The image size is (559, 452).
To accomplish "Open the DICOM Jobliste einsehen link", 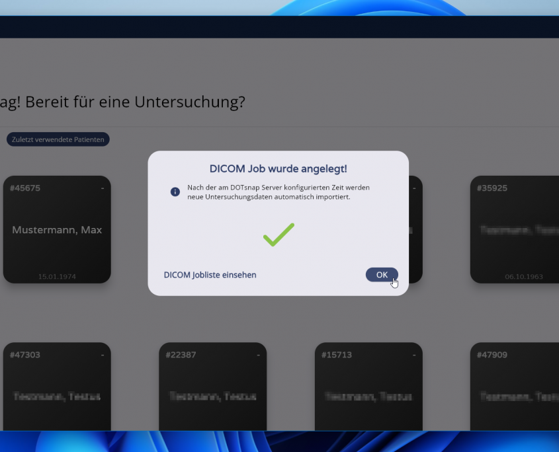I will [210, 275].
